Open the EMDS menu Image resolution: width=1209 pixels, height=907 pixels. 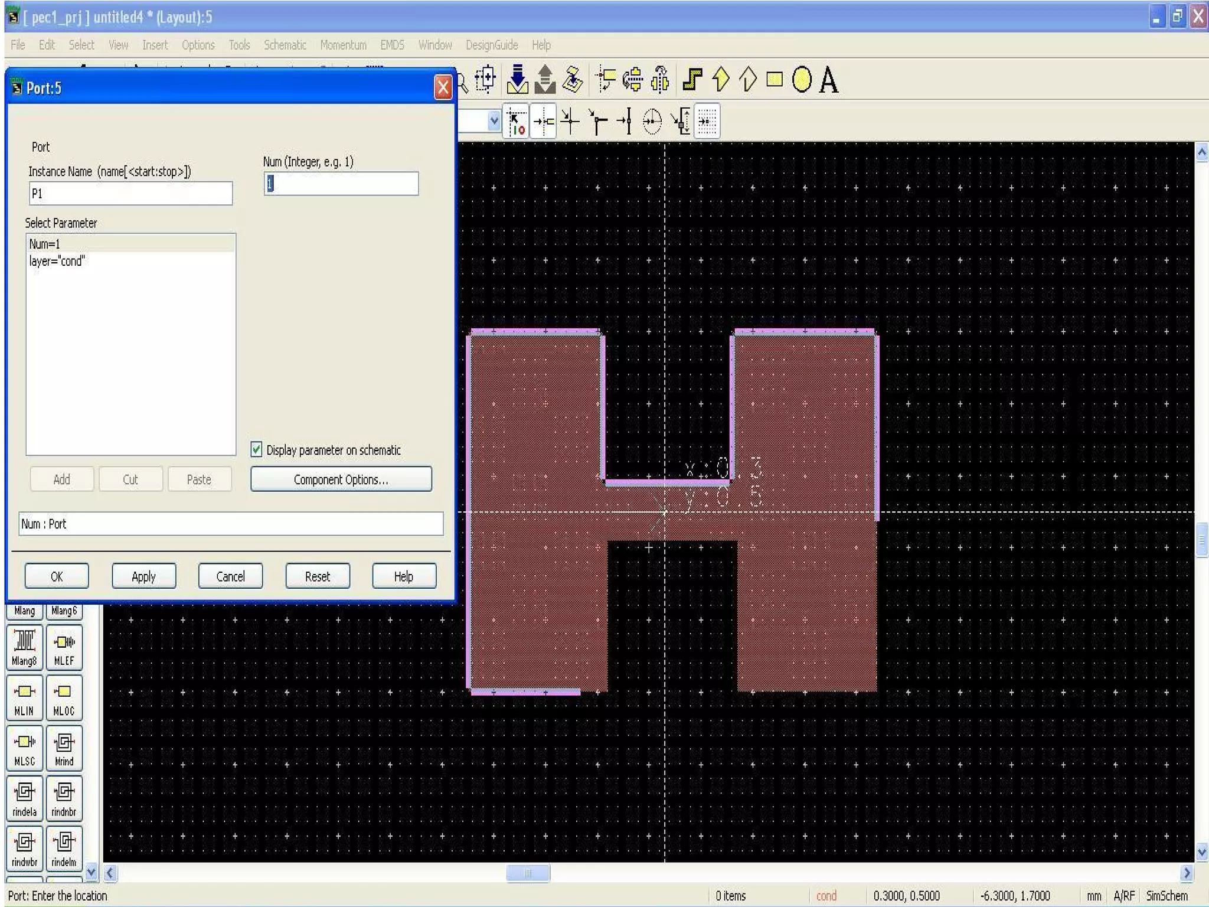(x=392, y=45)
